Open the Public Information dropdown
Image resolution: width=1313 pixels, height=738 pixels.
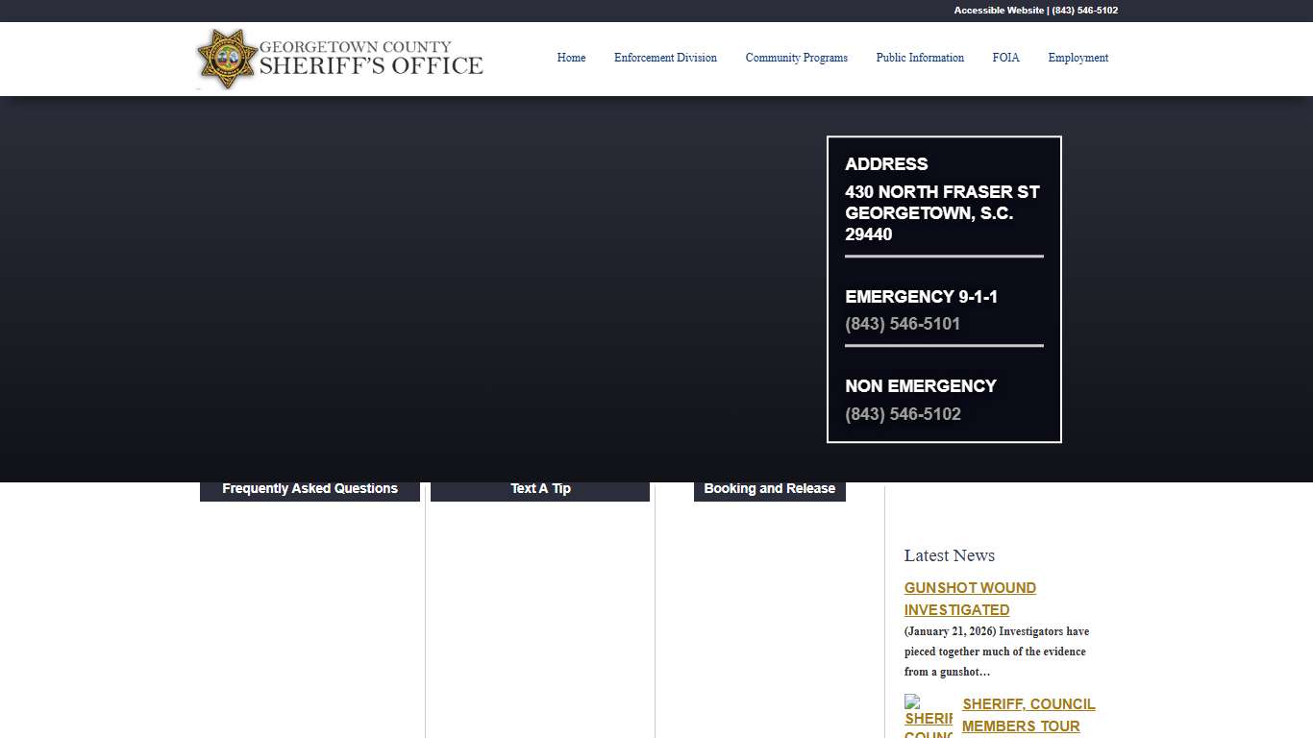[919, 58]
